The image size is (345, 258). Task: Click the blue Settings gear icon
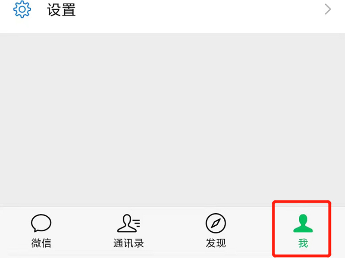coord(22,9)
